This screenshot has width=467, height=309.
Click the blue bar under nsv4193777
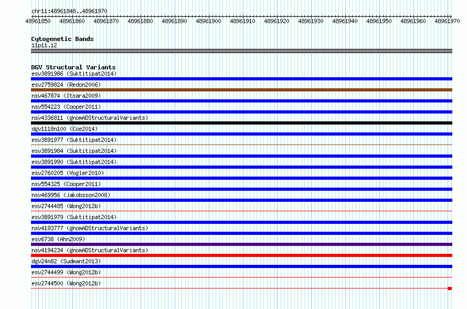click(x=241, y=233)
